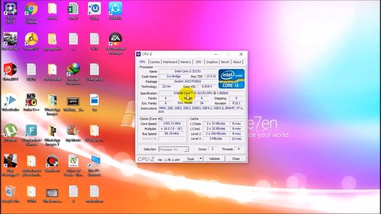The height and width of the screenshot is (214, 381).
Task: Launch the Just Cause 2 game shortcut
Action: (x=10, y=41)
